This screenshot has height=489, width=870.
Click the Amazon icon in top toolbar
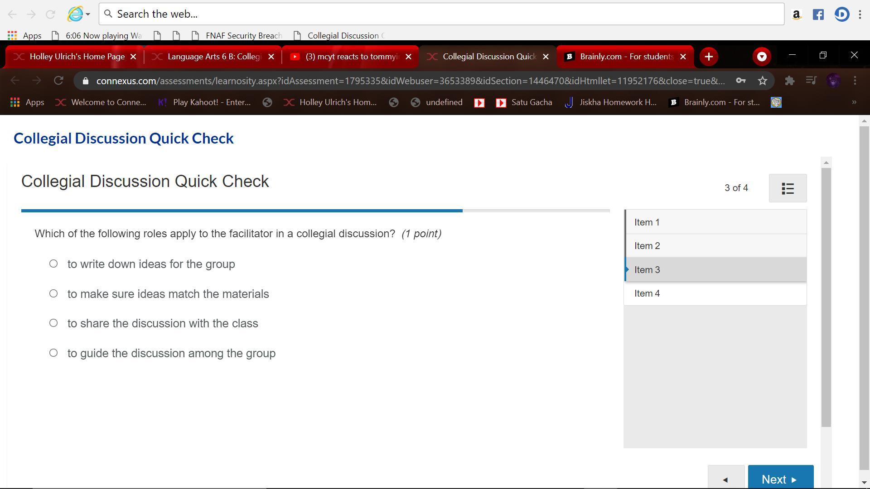(x=796, y=14)
